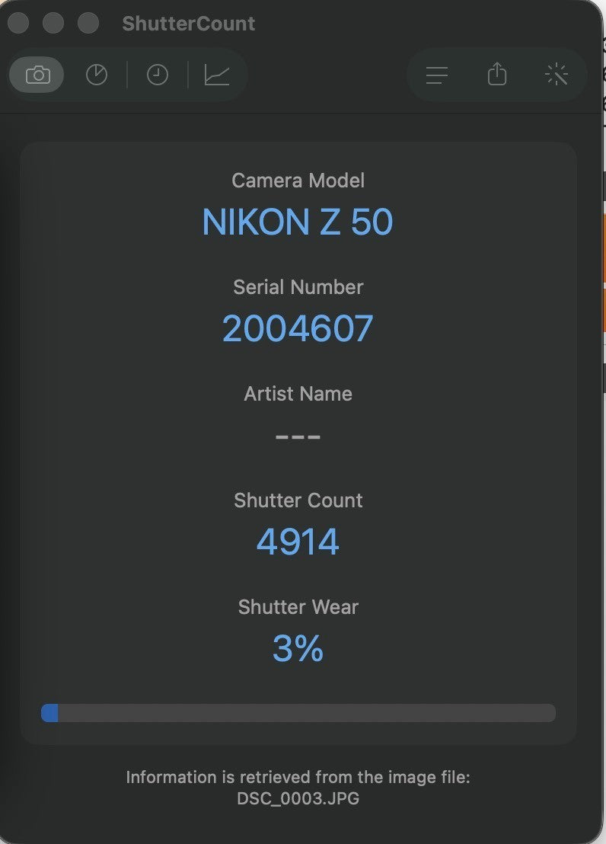Click the ShutterCount window title
The image size is (606, 844).
click(188, 24)
